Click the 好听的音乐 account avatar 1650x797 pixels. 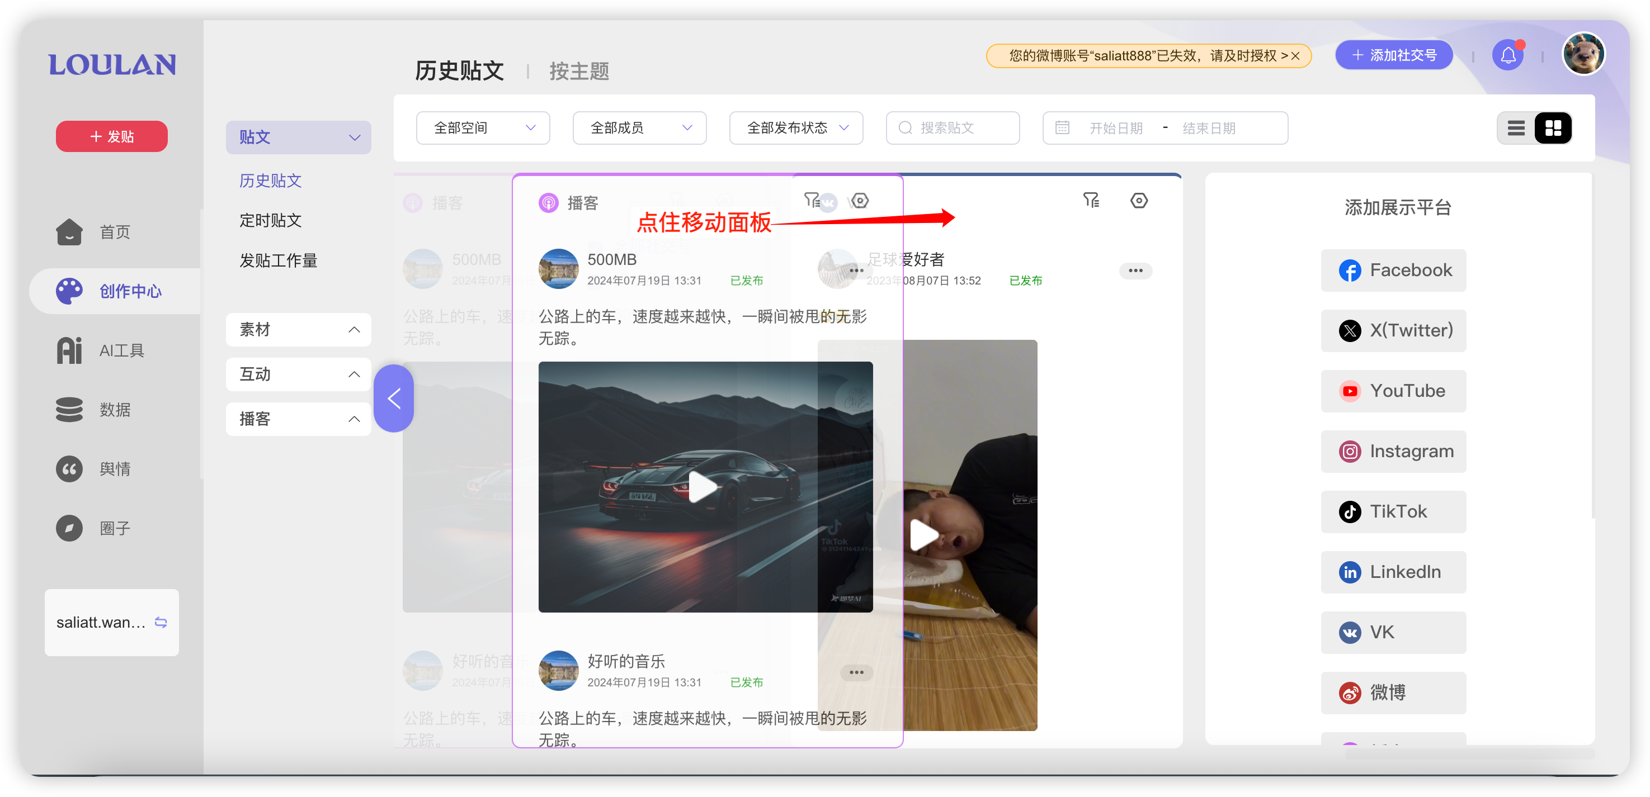[559, 671]
